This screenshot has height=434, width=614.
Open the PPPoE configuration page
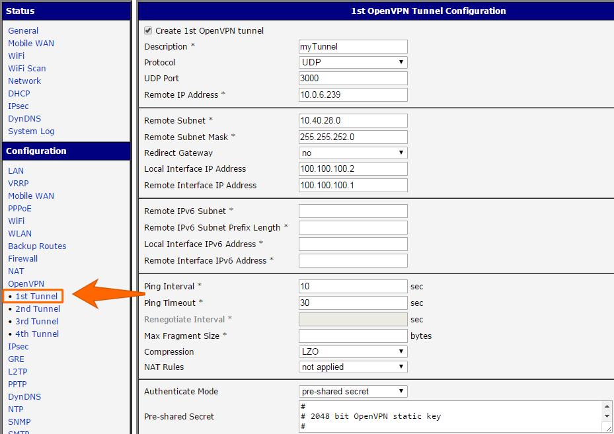click(x=20, y=208)
